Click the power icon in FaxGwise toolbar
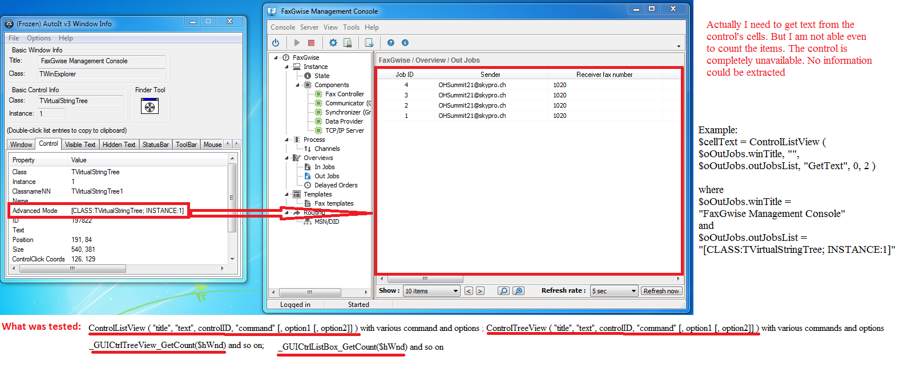Viewport: 908px width, 381px height. pos(276,43)
